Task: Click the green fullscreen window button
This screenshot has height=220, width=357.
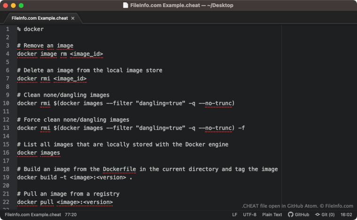Action: [x=21, y=6]
